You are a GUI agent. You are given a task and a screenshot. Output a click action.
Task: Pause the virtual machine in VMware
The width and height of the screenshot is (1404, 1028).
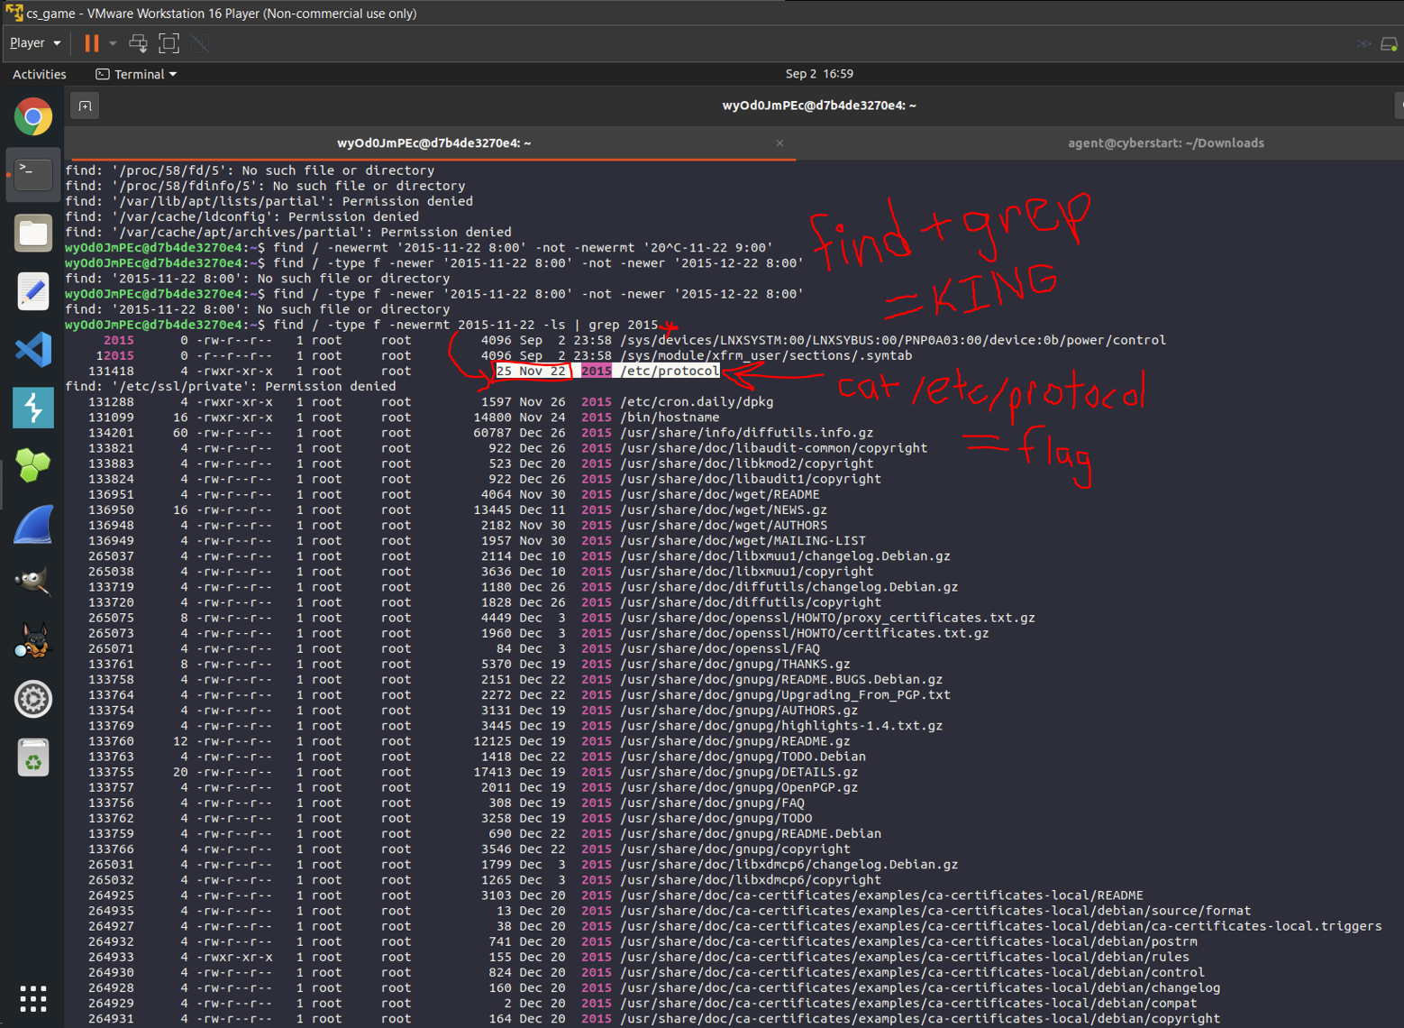[x=91, y=42]
